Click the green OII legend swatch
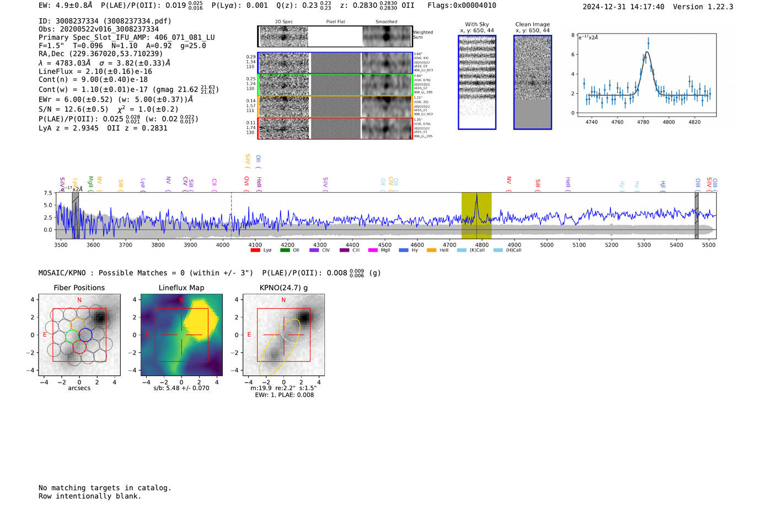The image size is (772, 526). coord(285,250)
